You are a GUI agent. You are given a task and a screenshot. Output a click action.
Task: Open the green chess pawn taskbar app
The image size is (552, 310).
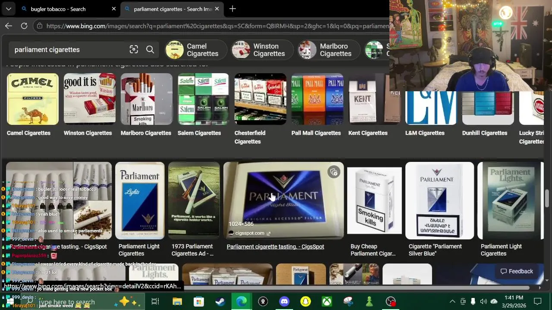click(369, 301)
